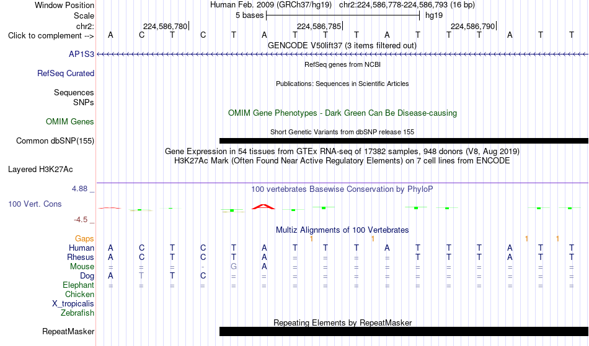Click 'RefSeq genes from NCBI' title
Image resolution: width=589 pixels, height=346 pixels.
pos(342,64)
